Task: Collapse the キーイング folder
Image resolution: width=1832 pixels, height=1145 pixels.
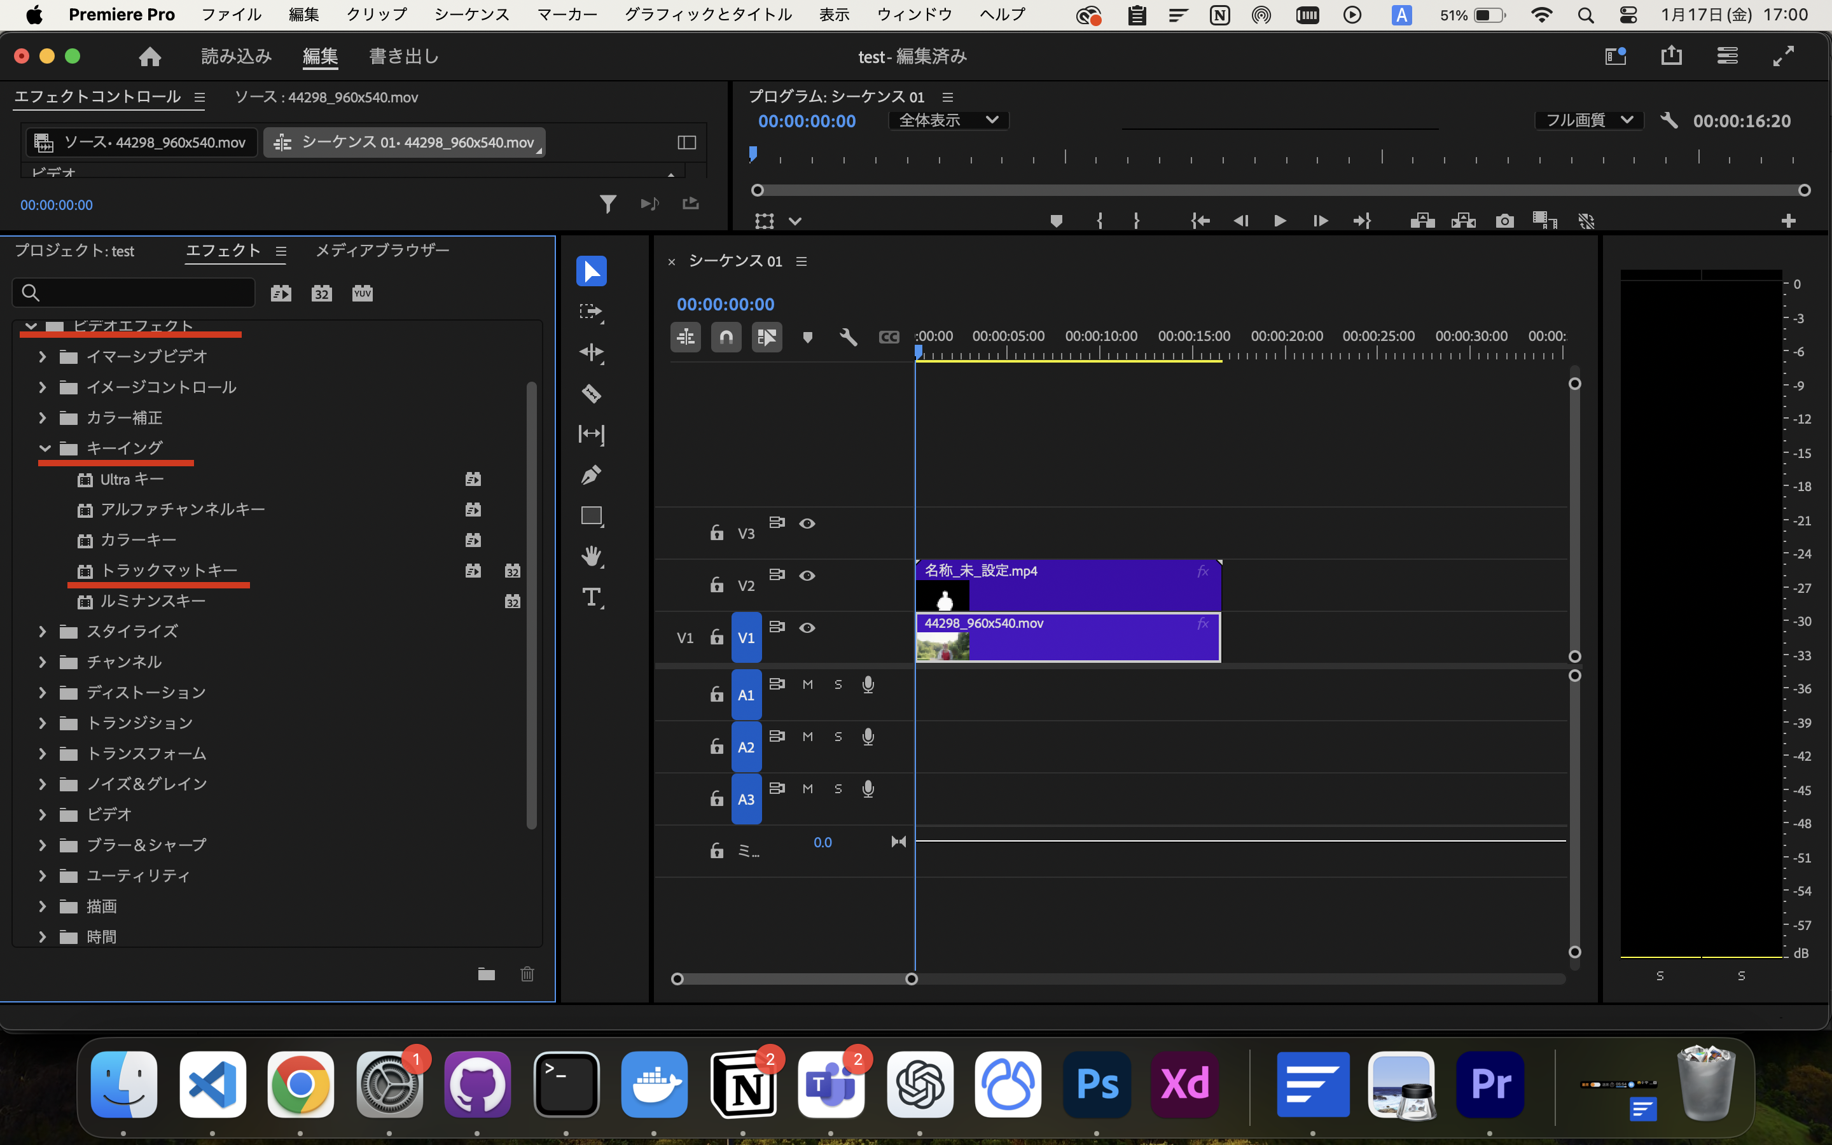Action: point(45,448)
